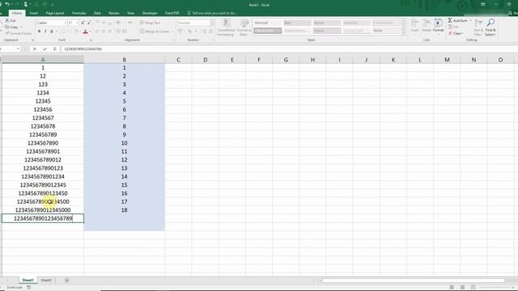Open the Name Box dropdown
The height and width of the screenshot is (291, 518).
point(18,48)
